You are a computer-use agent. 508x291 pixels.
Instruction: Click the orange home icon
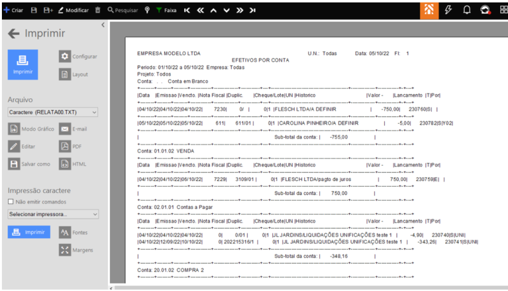pyautogui.click(x=429, y=10)
